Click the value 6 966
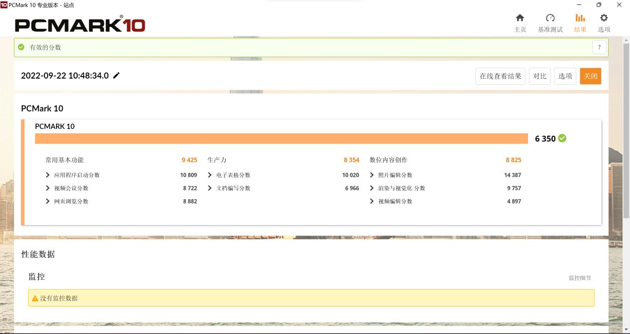 (352, 188)
